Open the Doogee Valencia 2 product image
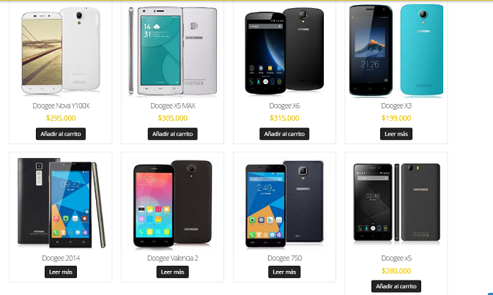The height and width of the screenshot is (295, 493). [173, 203]
